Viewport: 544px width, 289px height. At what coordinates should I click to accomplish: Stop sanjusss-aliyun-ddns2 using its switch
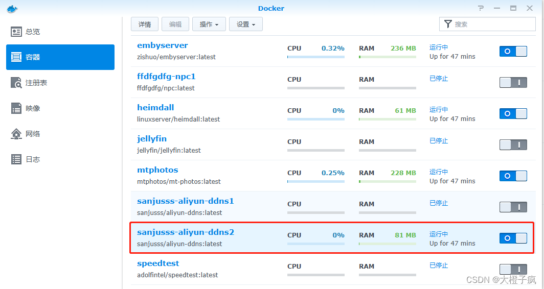tap(513, 238)
